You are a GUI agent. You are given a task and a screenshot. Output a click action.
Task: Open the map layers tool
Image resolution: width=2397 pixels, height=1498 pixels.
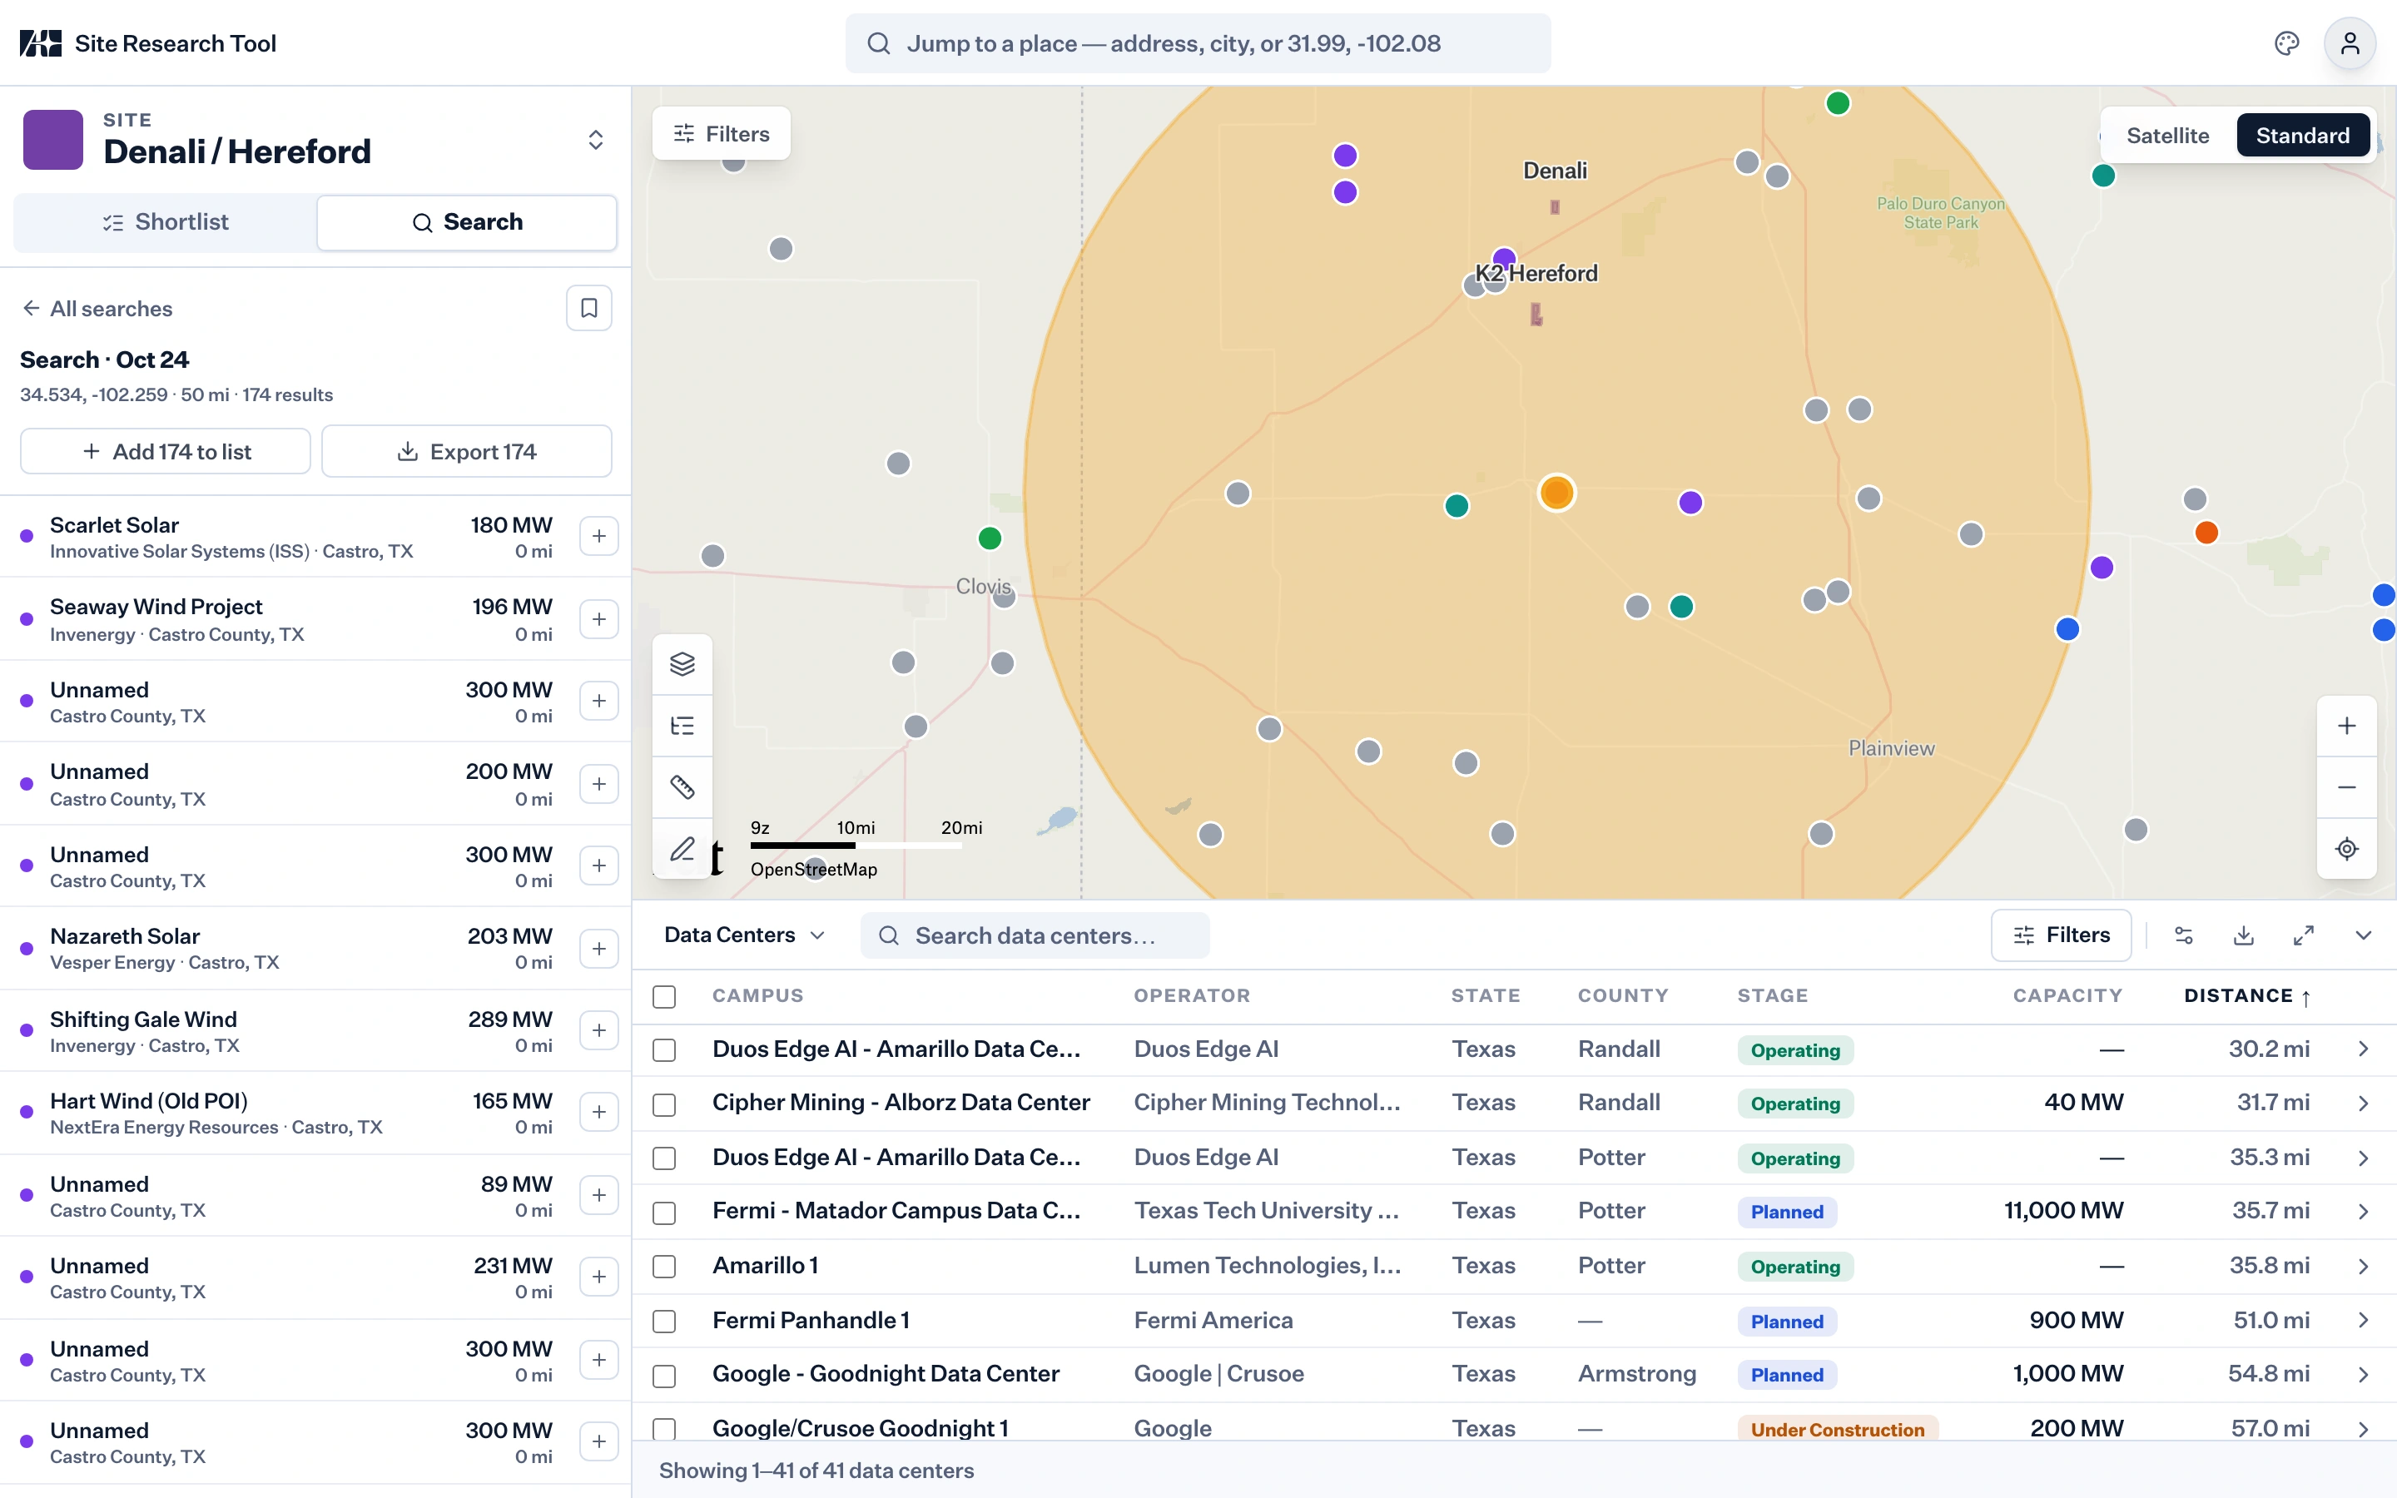pyautogui.click(x=682, y=664)
